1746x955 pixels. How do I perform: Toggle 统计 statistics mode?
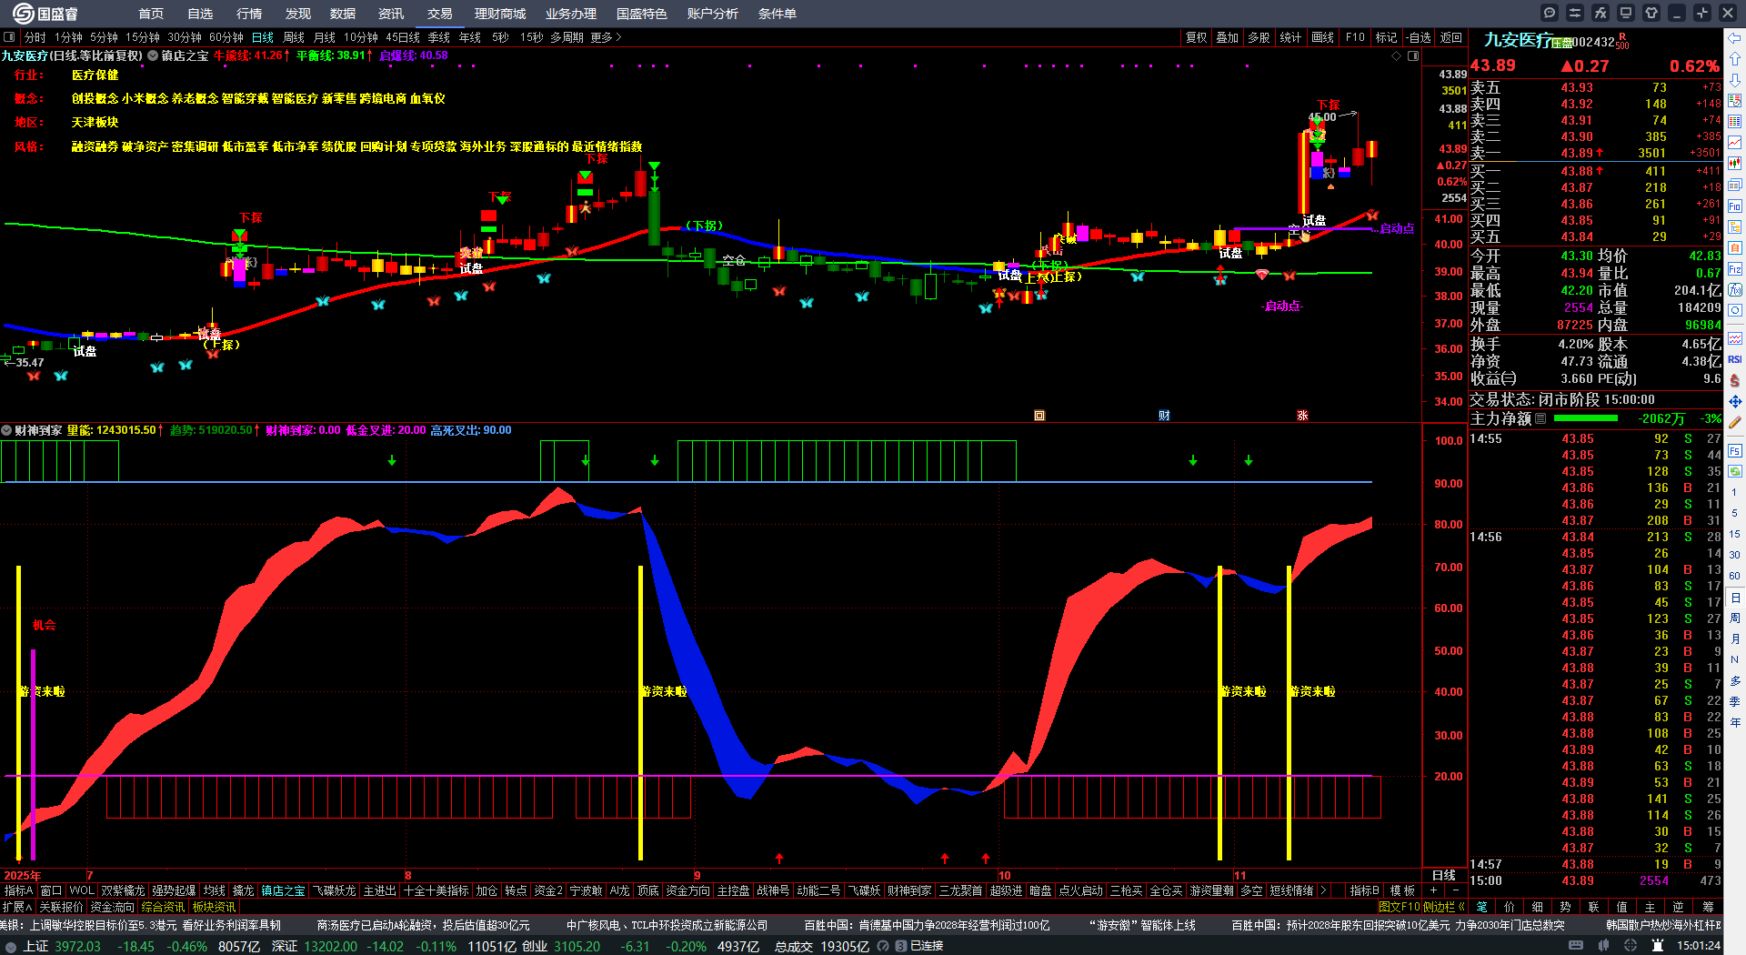pos(1290,37)
